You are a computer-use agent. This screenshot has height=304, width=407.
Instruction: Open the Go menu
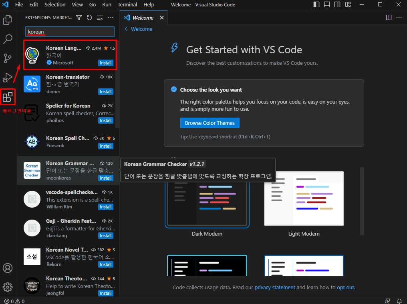[x=93, y=5]
